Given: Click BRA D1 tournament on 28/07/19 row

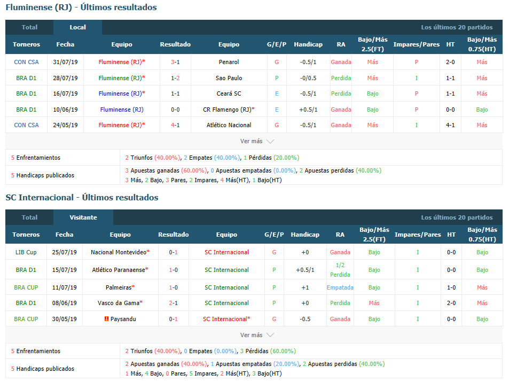Looking at the screenshot, I should 26,78.
